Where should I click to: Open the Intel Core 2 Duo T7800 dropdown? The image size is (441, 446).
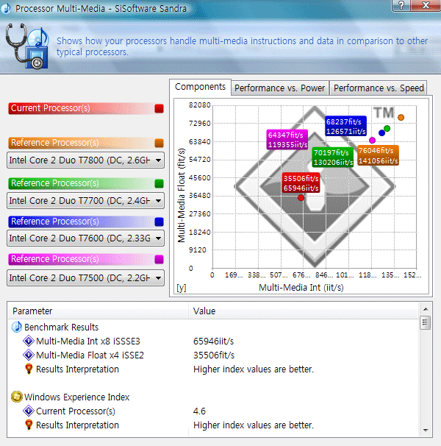coord(85,160)
